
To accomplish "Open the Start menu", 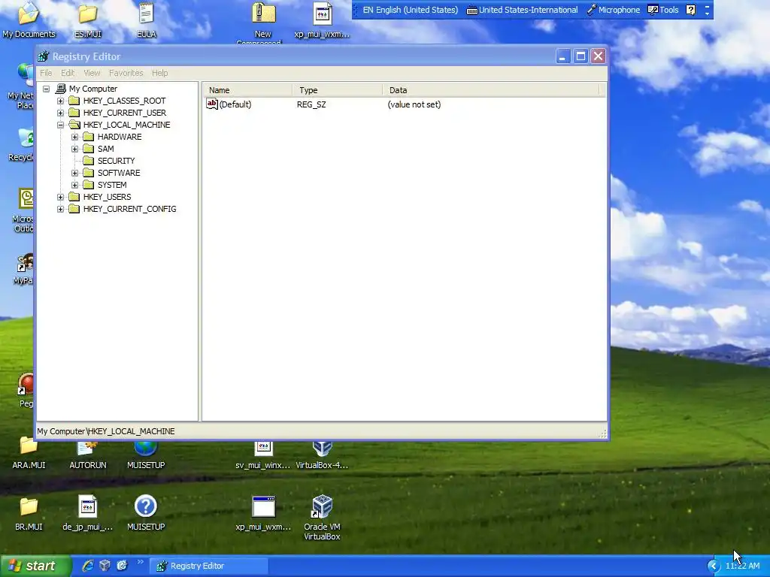I will [35, 566].
